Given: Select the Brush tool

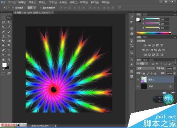Looking at the screenshot, I should coord(9,32).
